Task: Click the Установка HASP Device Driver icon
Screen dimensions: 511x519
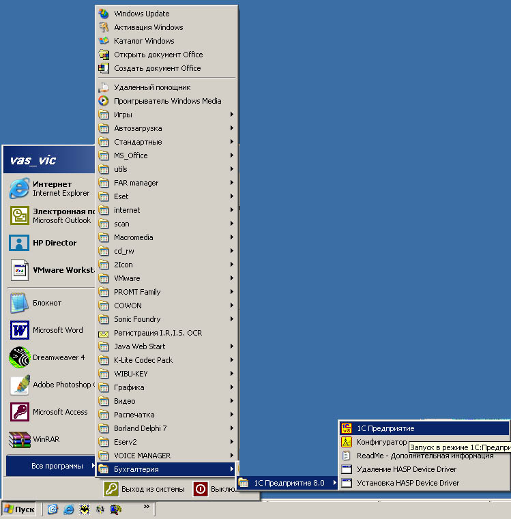Action: click(347, 483)
